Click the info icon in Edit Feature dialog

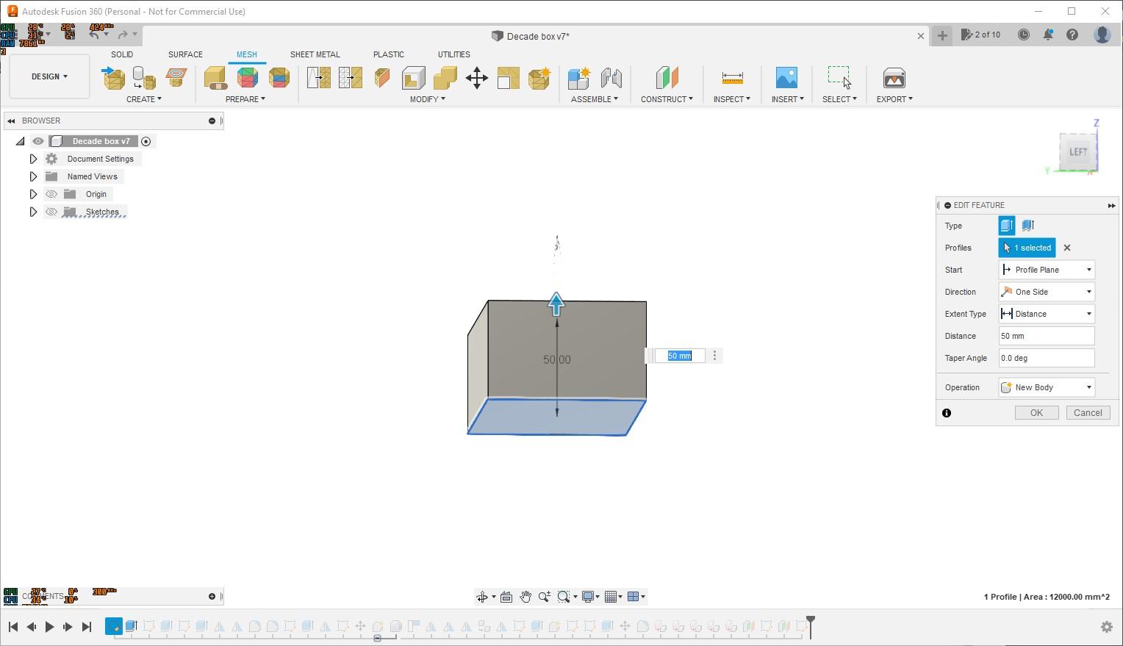[x=947, y=413]
